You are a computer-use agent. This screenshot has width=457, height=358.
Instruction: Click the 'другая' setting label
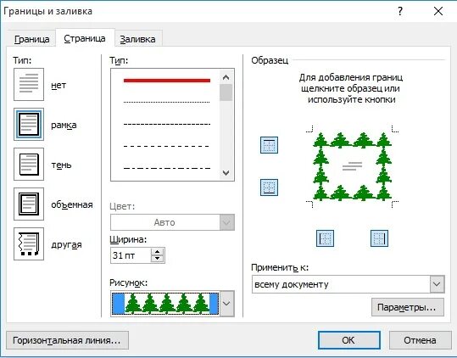click(x=66, y=245)
